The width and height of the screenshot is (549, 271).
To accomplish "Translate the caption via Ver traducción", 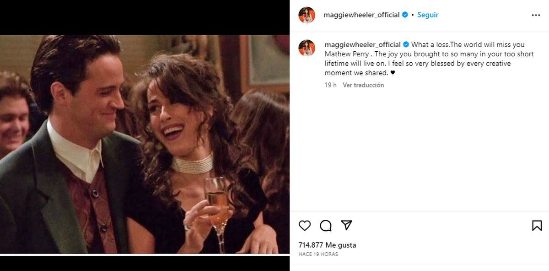I will pyautogui.click(x=364, y=85).
